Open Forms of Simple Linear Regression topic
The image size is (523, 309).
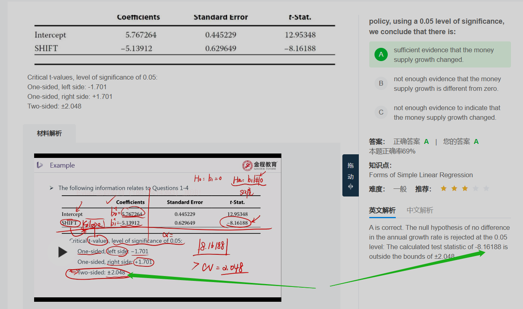tap(421, 175)
